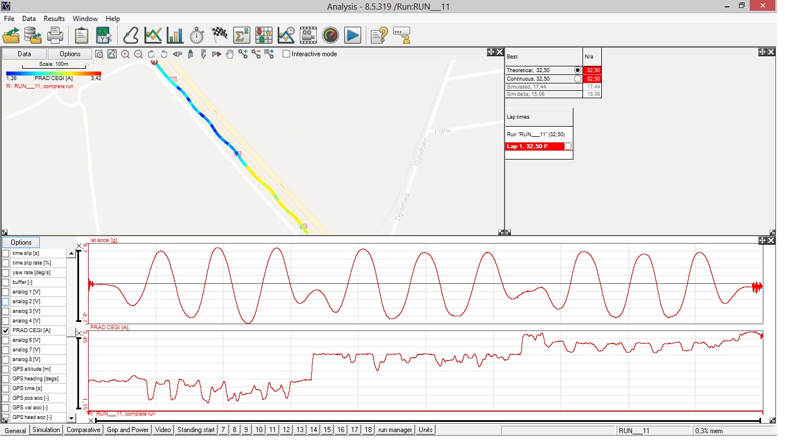The image size is (785, 444).
Task: Click the map Data button
Action: point(24,54)
